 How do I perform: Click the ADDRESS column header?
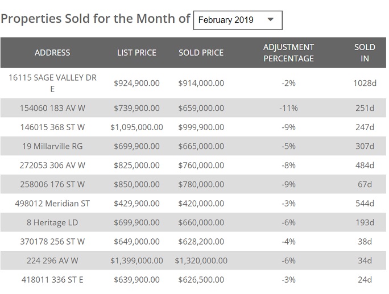pyautogui.click(x=52, y=52)
